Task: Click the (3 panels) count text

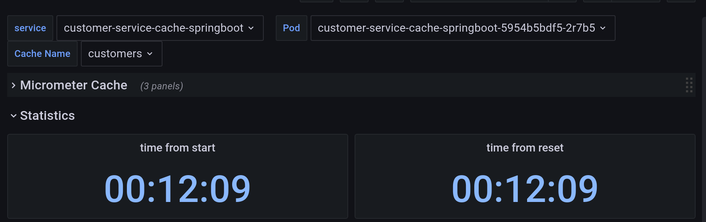Action: [x=162, y=86]
